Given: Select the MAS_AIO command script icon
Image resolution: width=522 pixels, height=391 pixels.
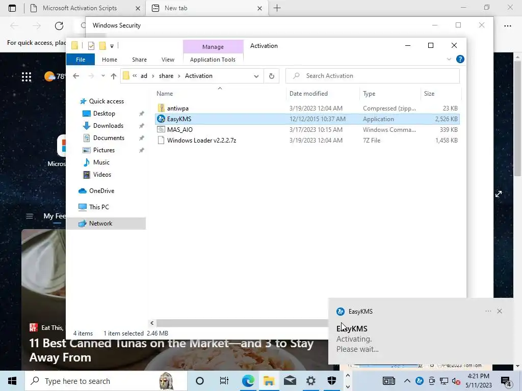Looking at the screenshot, I should tap(161, 129).
